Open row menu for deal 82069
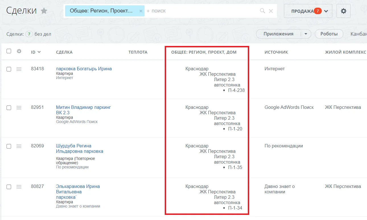The image size is (367, 220). tap(19, 146)
